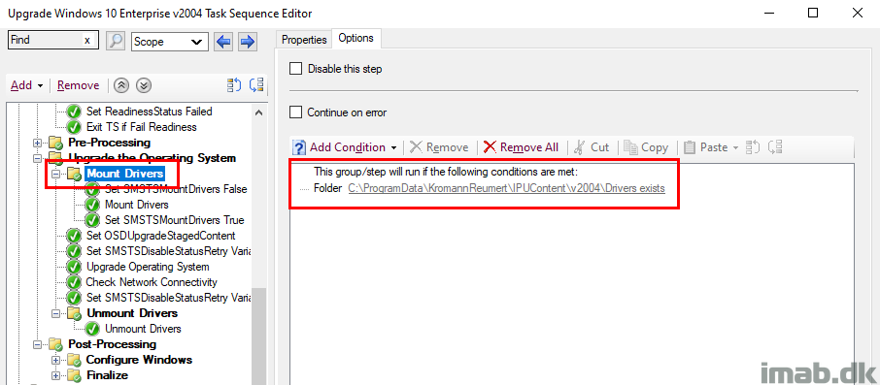
Task: Click the Drivers folder path condition link
Action: pyautogui.click(x=506, y=189)
